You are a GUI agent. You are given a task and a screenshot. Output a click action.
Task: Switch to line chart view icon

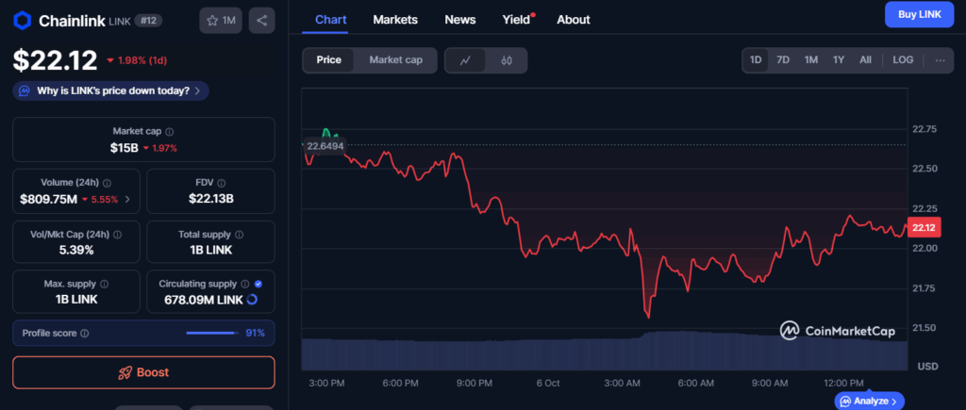(465, 60)
